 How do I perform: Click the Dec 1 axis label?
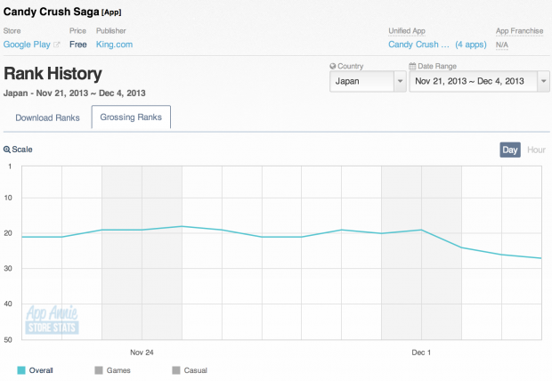point(421,353)
